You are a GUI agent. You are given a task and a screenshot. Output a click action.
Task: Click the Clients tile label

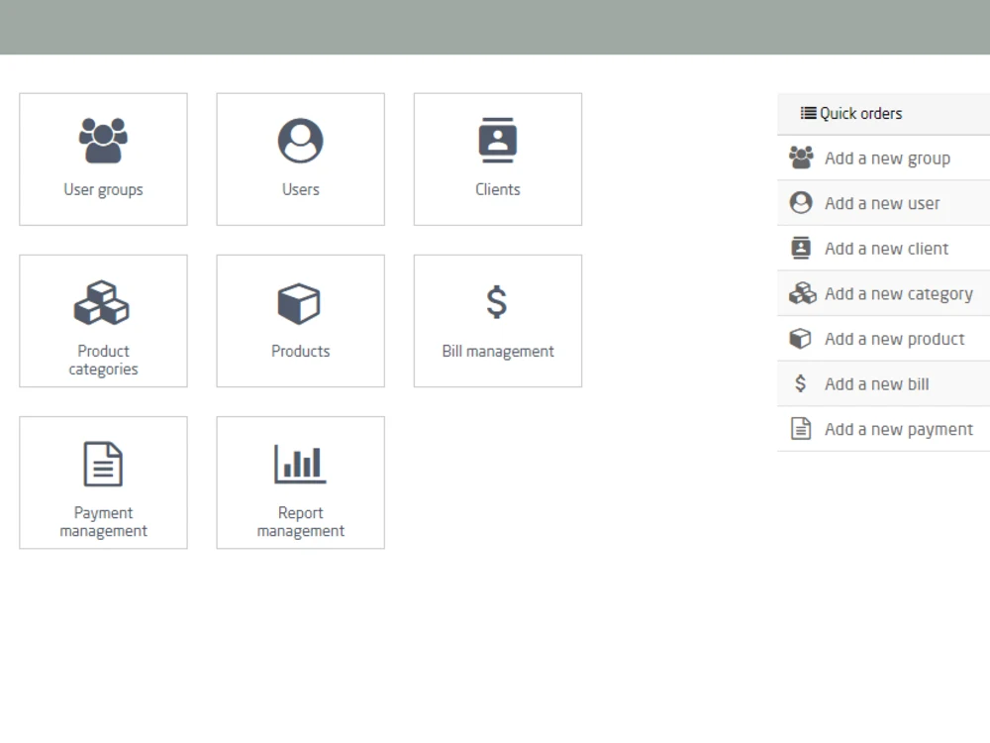pos(498,189)
